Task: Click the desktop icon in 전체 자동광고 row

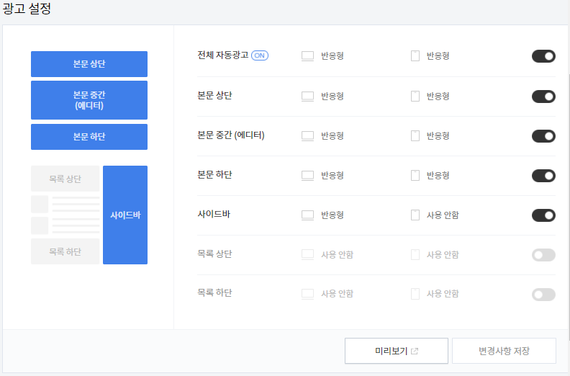Action: click(x=307, y=56)
